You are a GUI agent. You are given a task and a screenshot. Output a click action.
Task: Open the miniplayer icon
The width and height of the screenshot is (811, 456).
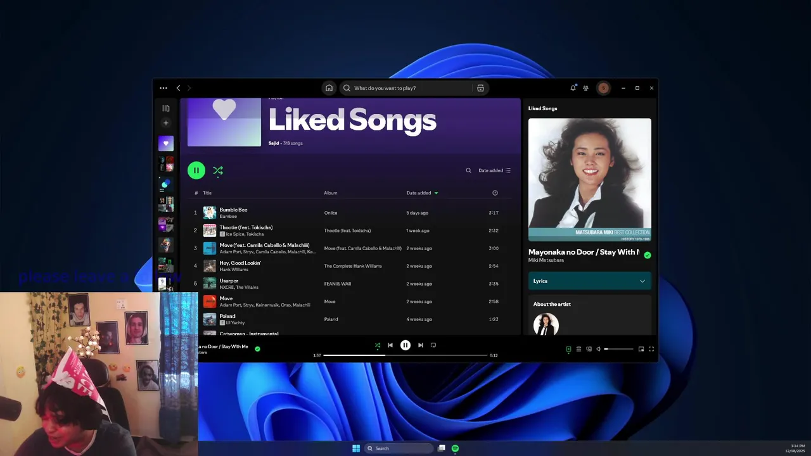pyautogui.click(x=641, y=349)
